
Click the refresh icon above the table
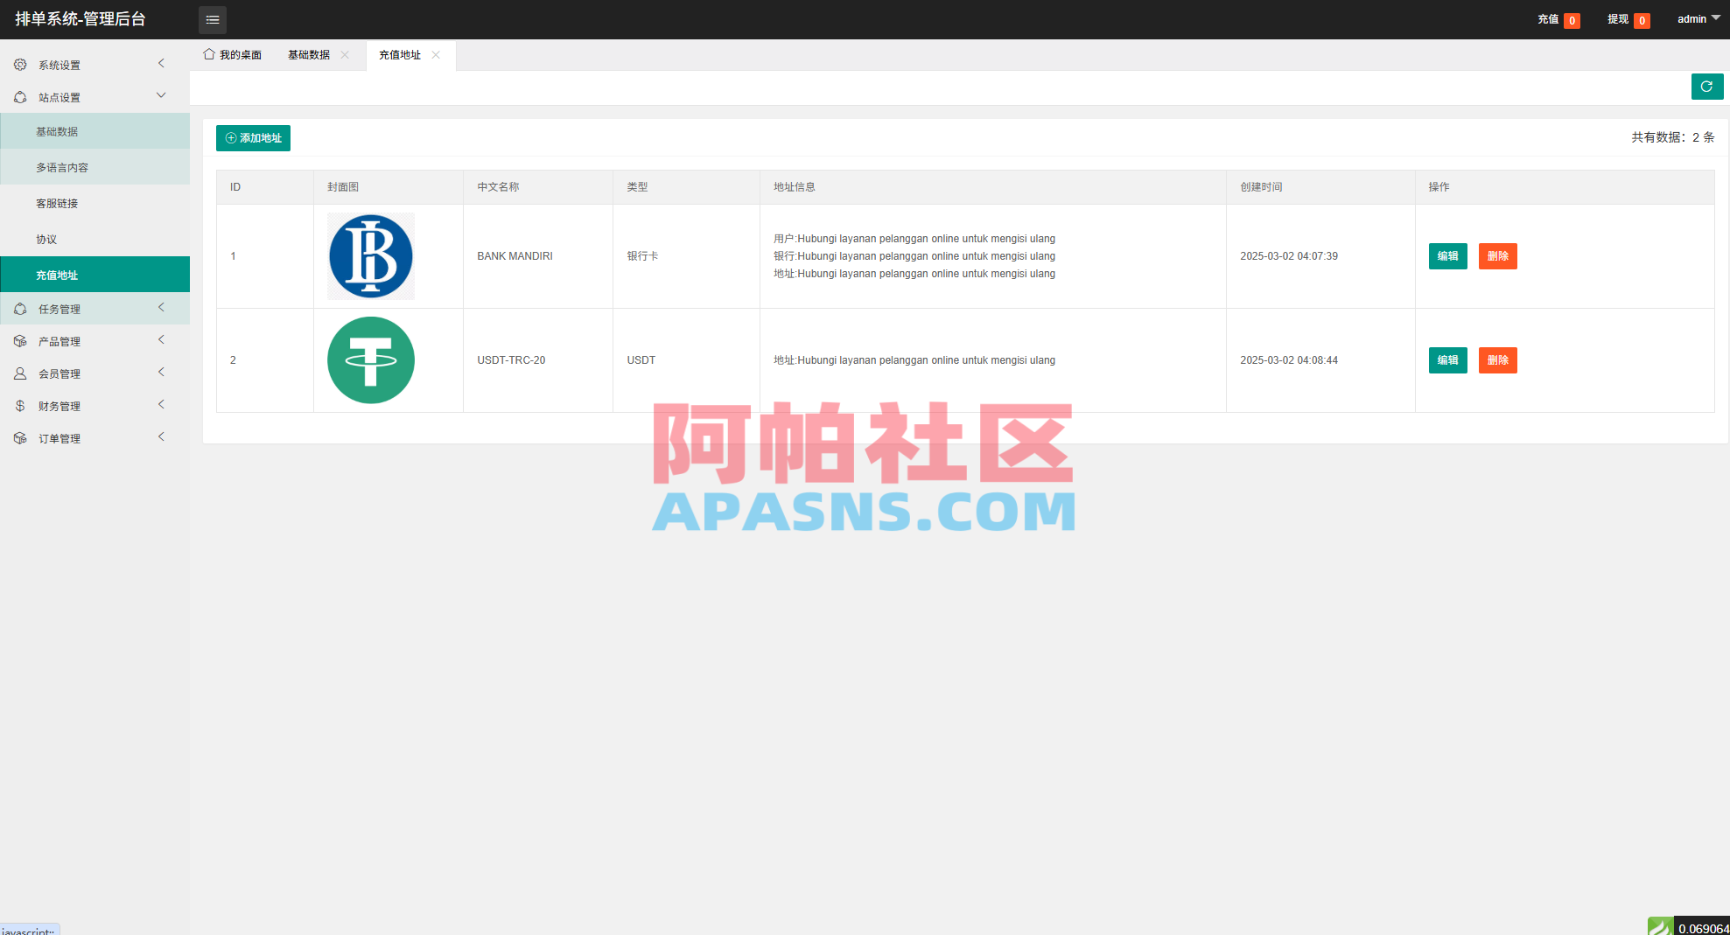[1707, 87]
